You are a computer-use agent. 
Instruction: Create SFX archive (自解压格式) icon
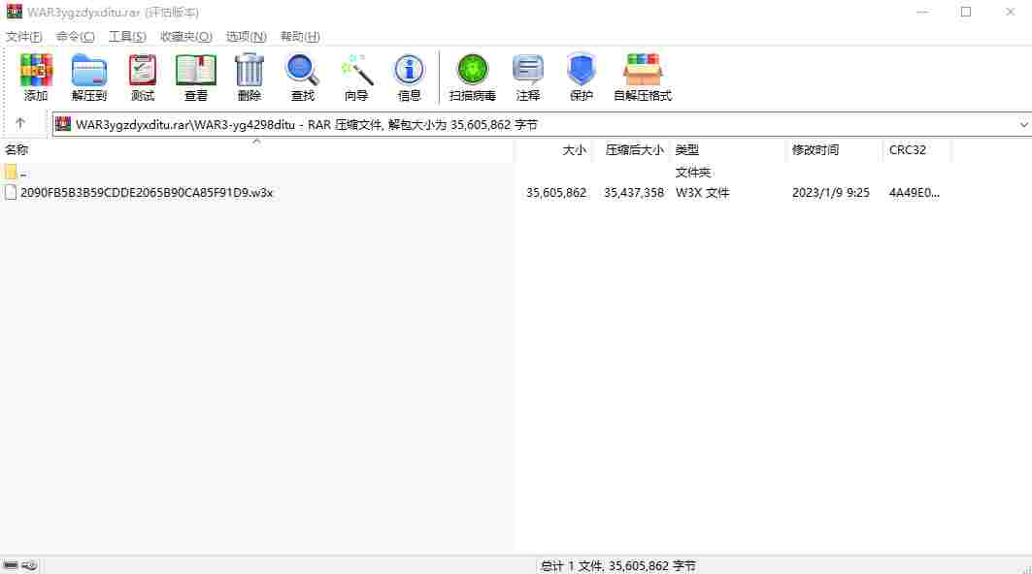coord(643,77)
